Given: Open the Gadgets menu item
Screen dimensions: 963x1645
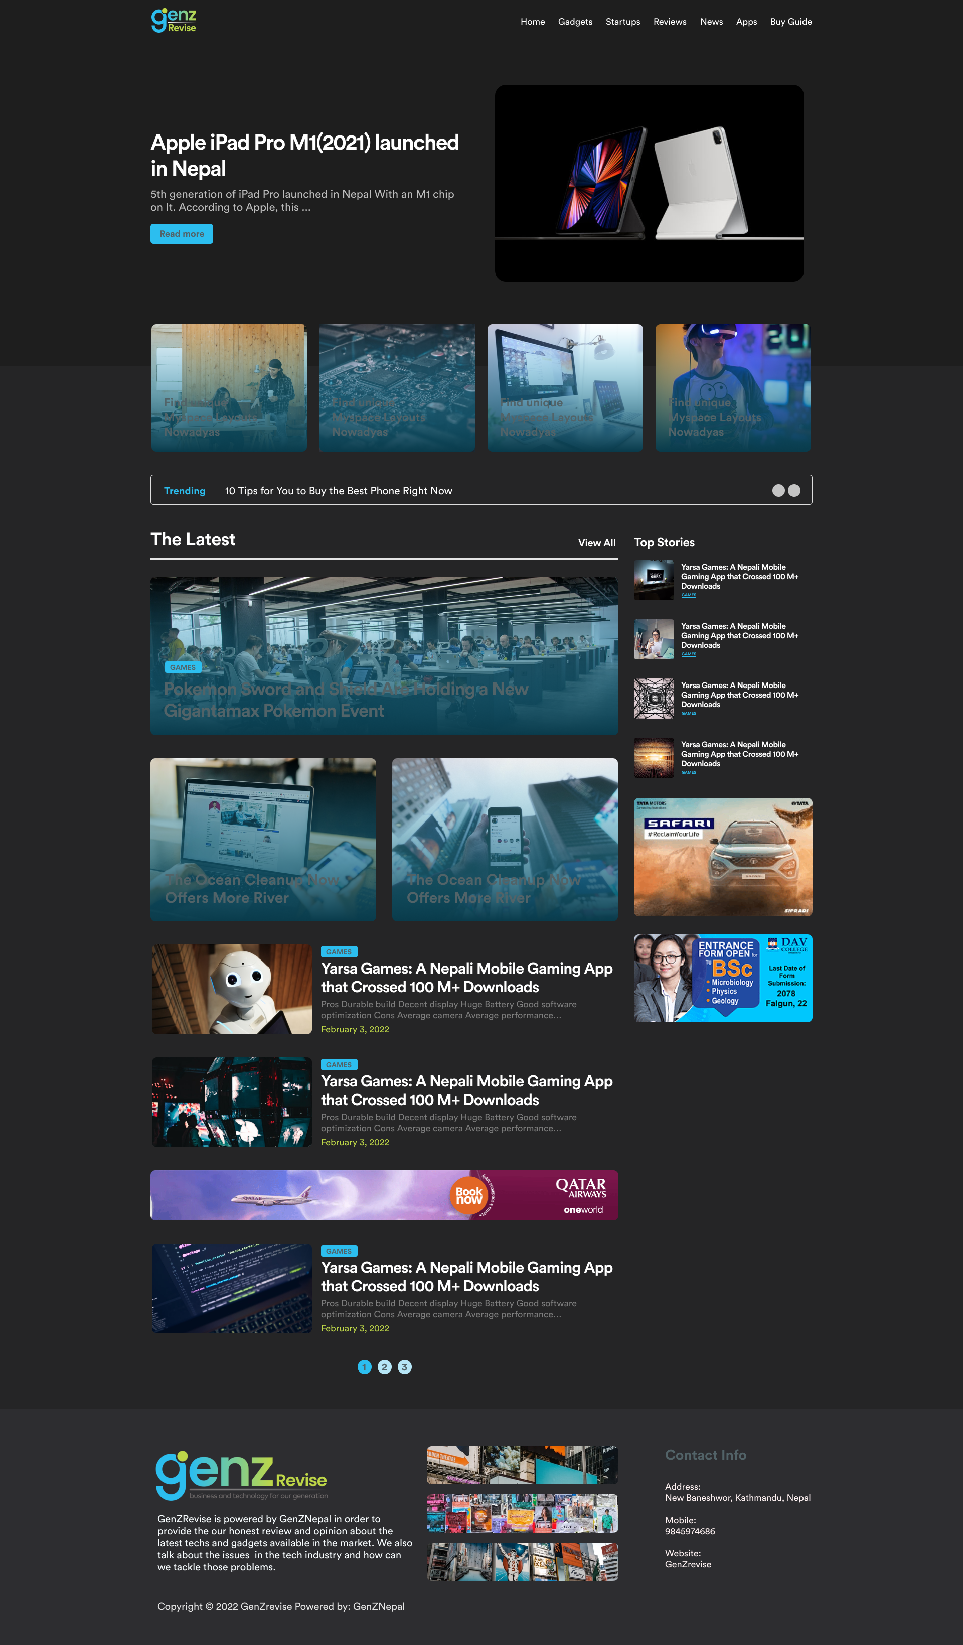Looking at the screenshot, I should click(x=575, y=22).
